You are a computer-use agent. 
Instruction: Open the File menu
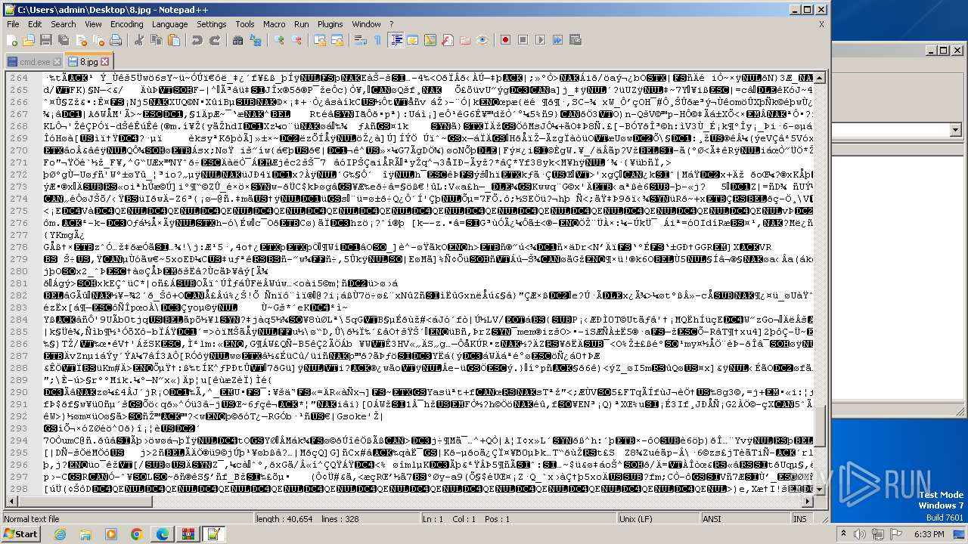coord(13,24)
